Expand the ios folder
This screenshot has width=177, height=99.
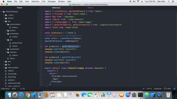pyautogui.click(x=4, y=65)
